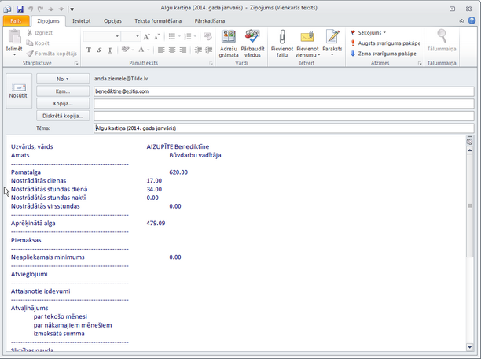481x359 pixels.
Task: Clear formatting with the eraser icon
Action: point(208,36)
